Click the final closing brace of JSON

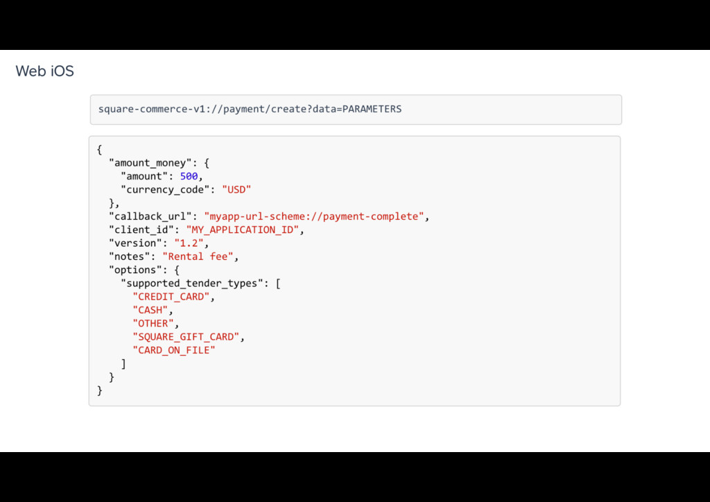(x=100, y=390)
